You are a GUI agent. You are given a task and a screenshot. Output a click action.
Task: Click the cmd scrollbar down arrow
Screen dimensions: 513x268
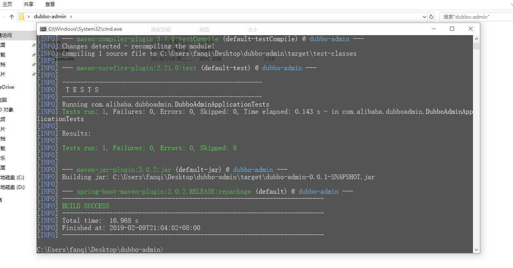477,250
